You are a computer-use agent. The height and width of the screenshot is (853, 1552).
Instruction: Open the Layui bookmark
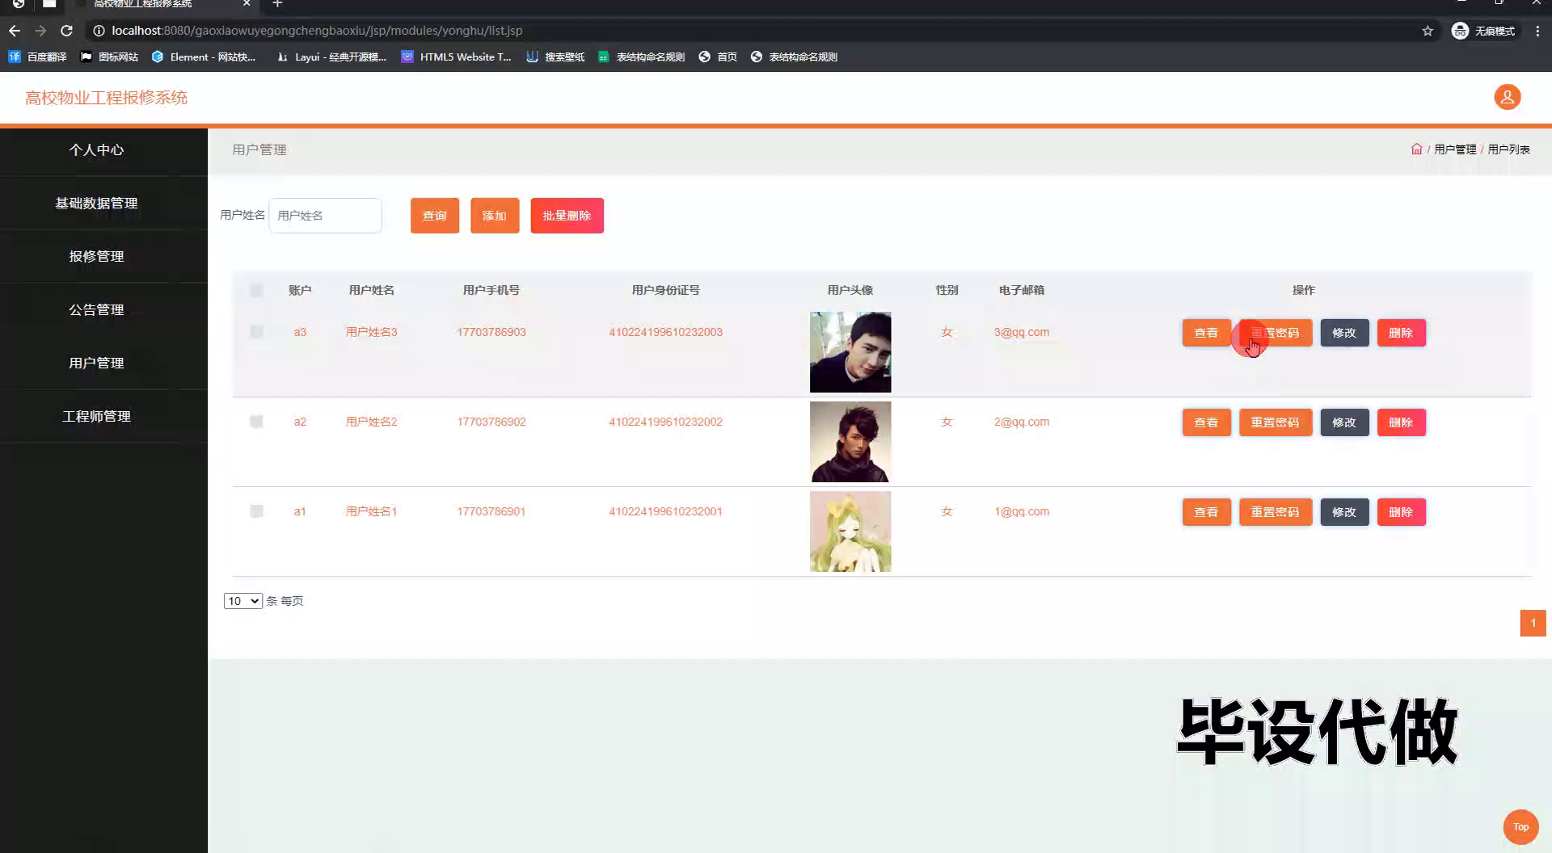tap(331, 57)
